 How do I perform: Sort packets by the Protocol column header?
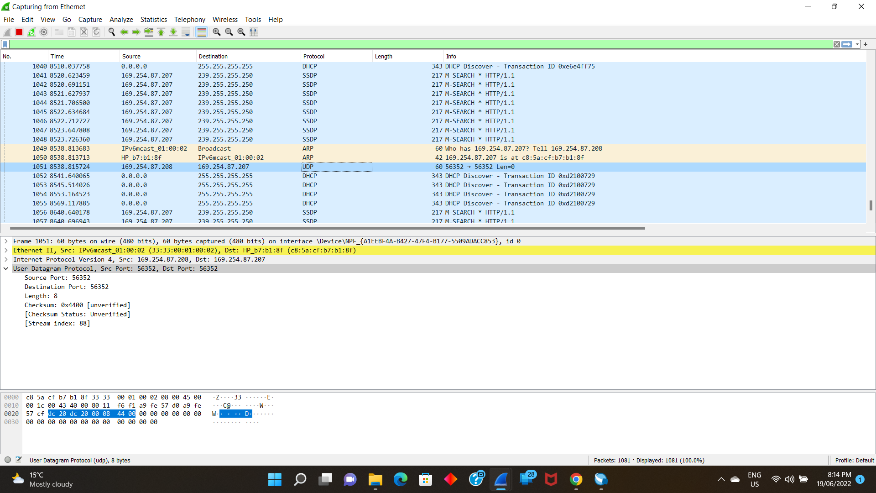[x=336, y=56]
